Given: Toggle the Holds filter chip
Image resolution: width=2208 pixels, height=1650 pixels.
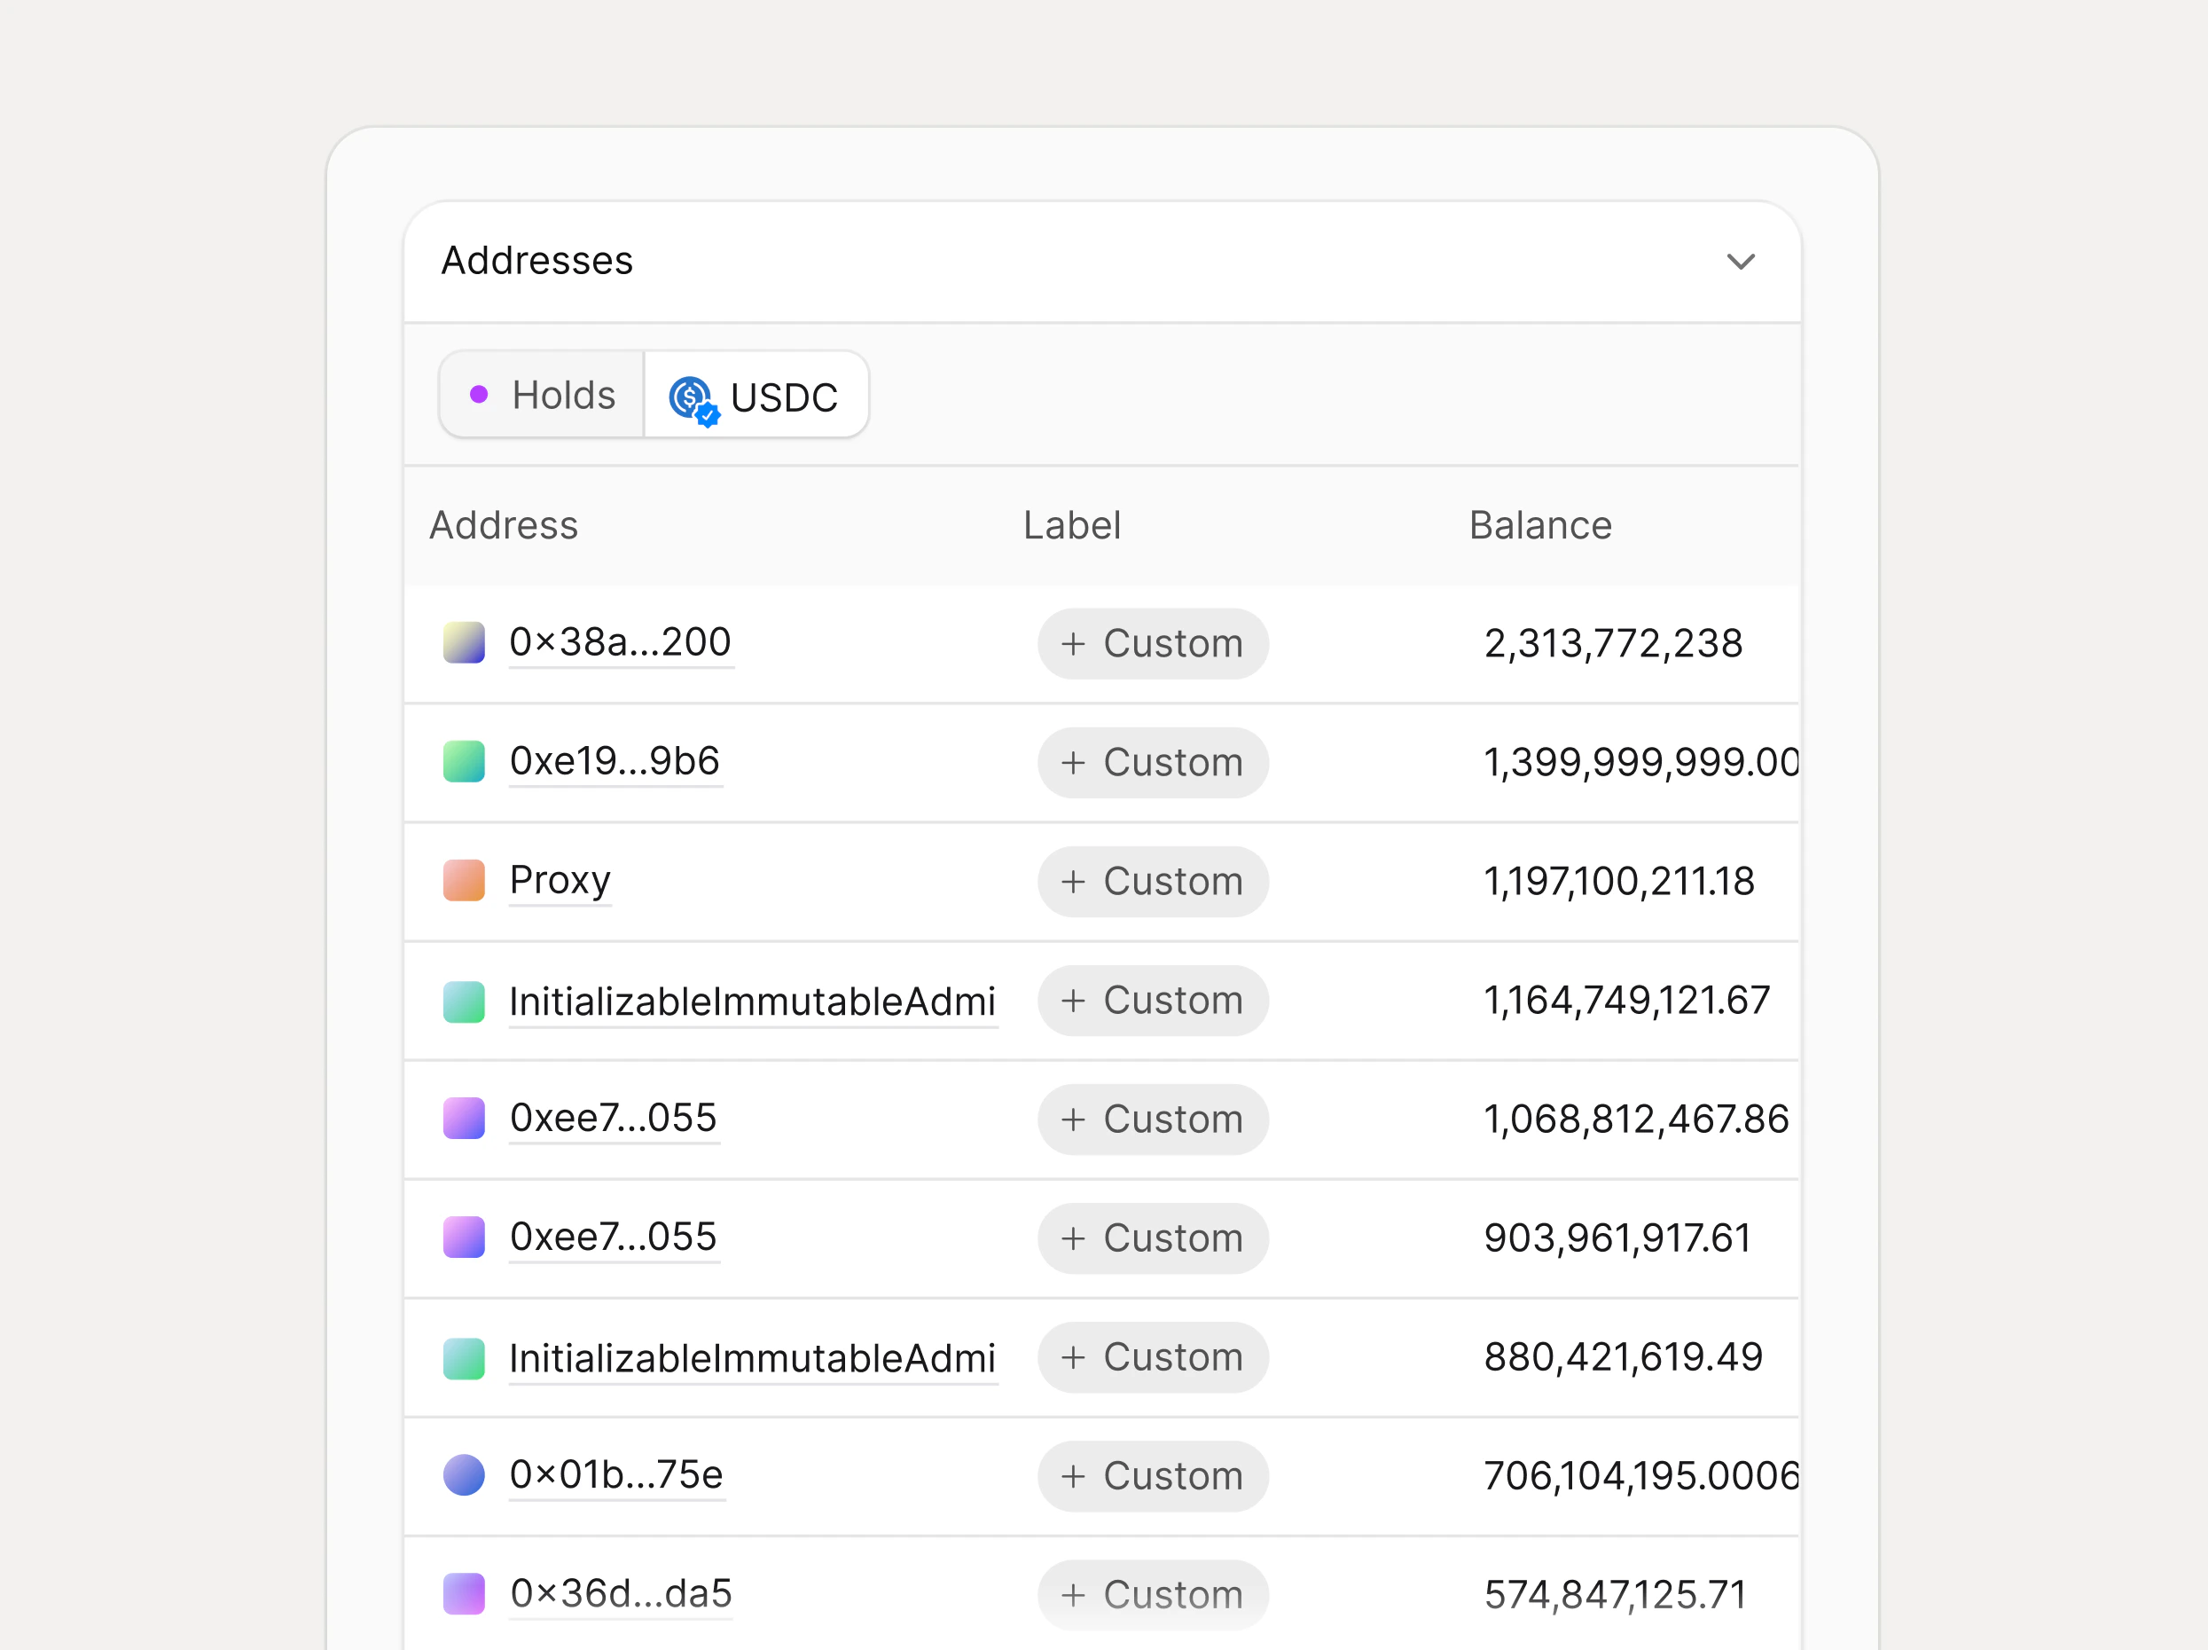Looking at the screenshot, I should pyautogui.click(x=540, y=395).
